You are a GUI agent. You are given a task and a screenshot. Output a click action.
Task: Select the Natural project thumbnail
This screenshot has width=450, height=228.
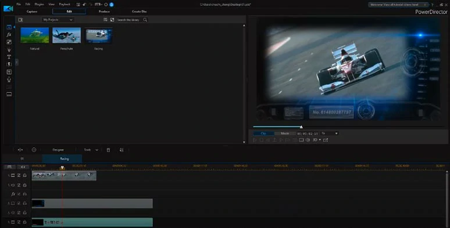point(35,35)
